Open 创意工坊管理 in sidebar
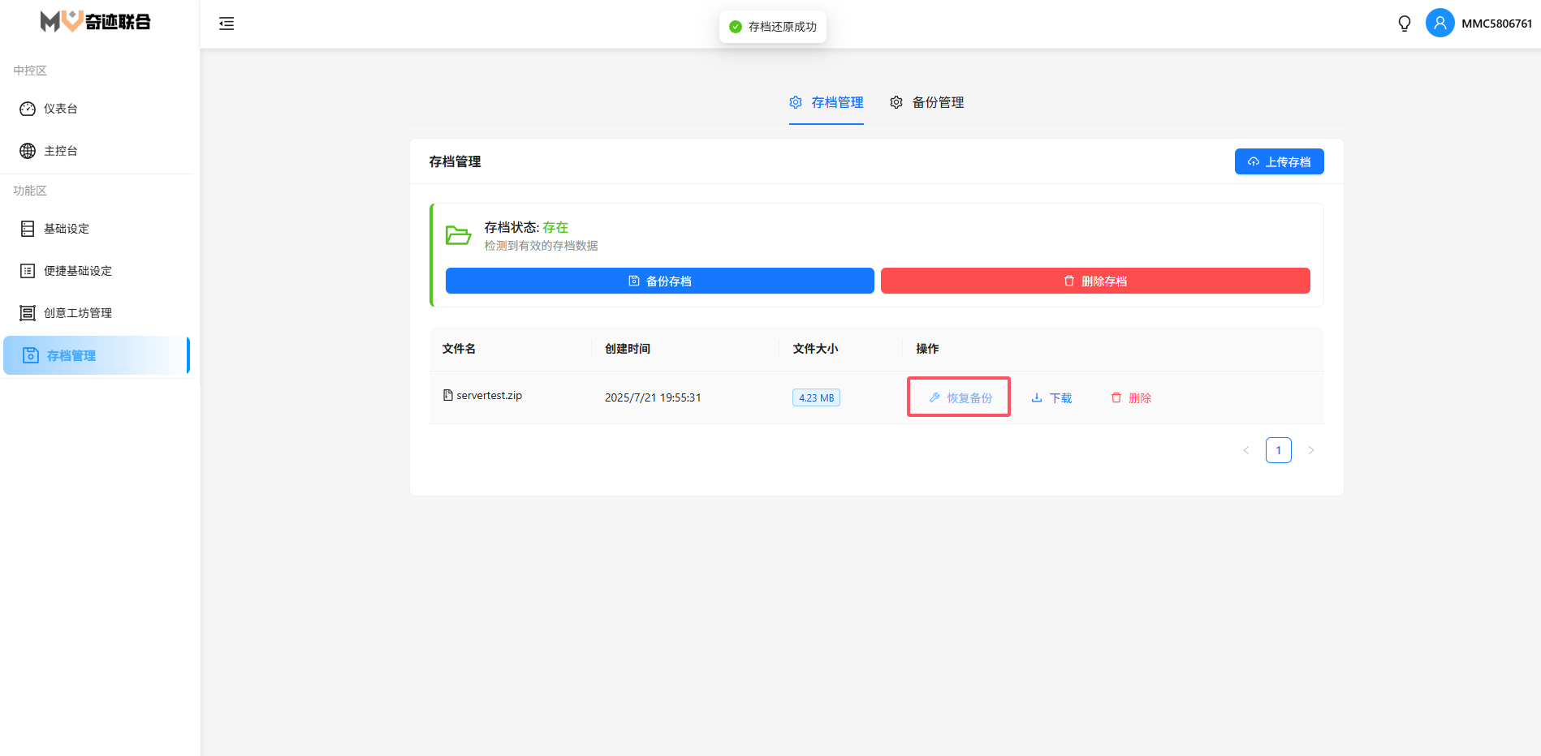 [78, 313]
